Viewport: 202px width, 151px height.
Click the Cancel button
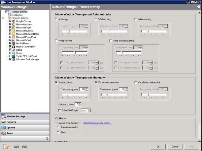pyautogui.click(x=175, y=147)
